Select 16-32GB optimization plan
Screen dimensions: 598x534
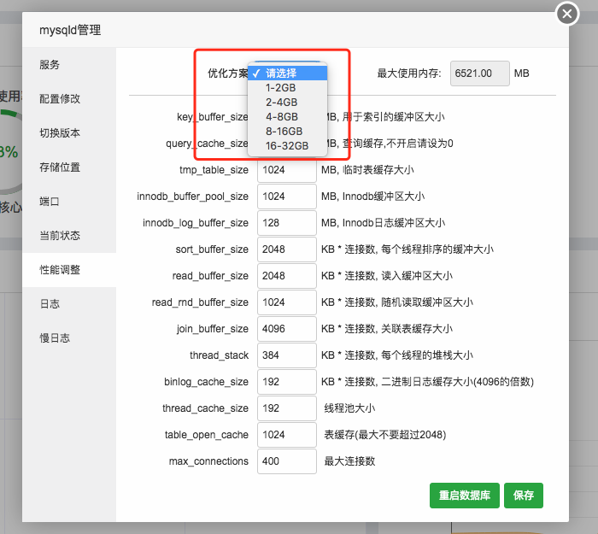click(288, 146)
